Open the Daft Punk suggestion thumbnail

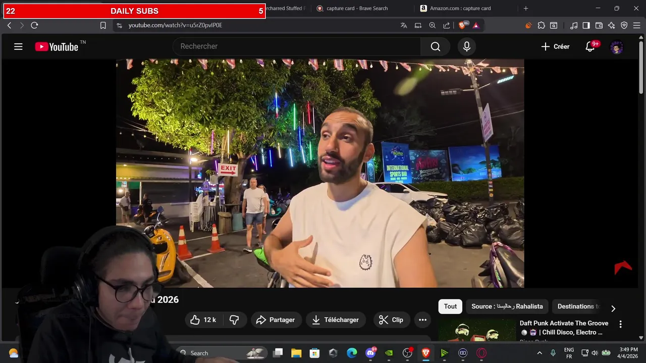476,330
